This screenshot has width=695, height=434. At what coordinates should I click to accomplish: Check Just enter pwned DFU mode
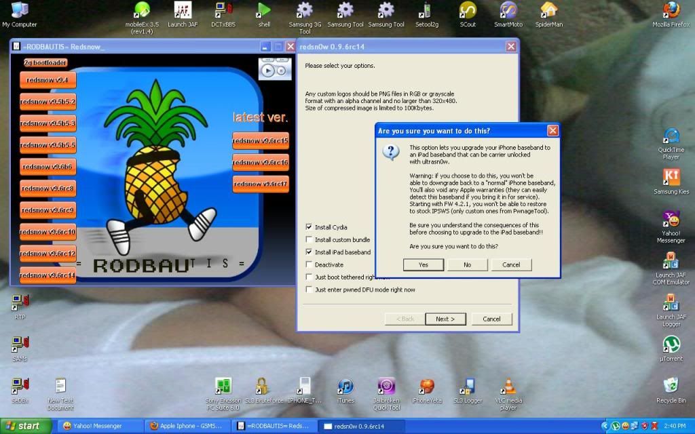309,289
